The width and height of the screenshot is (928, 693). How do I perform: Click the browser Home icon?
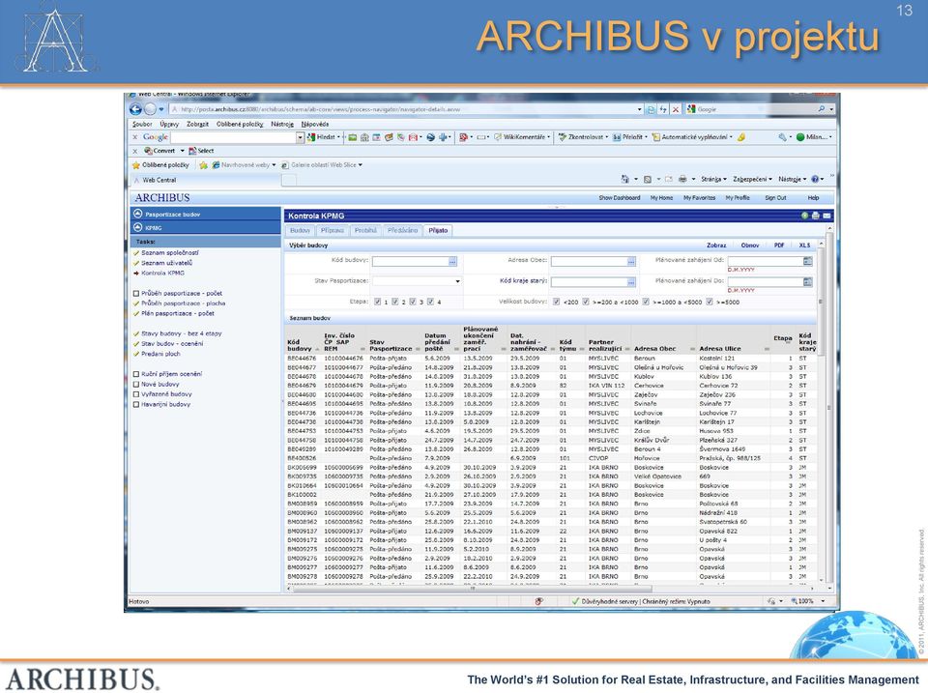(625, 179)
